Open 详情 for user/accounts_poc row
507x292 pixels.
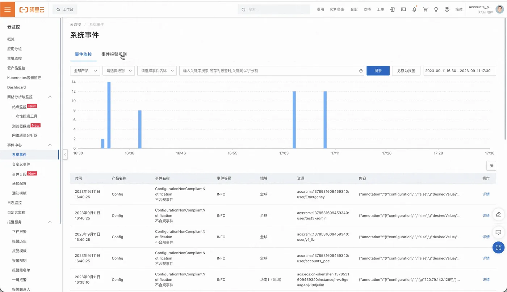[x=486, y=258]
